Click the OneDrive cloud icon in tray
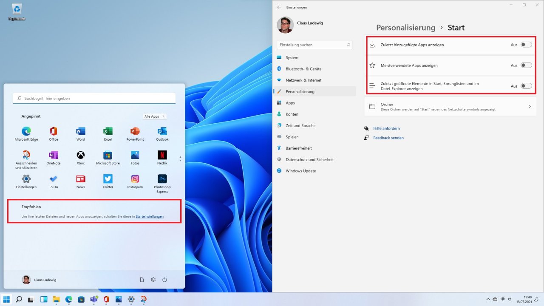Screen dimensions: 544x306 [495, 299]
